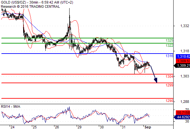Click the Sep label on time axis
Image resolution: width=190 pixels, height=129 pixels.
point(147,127)
